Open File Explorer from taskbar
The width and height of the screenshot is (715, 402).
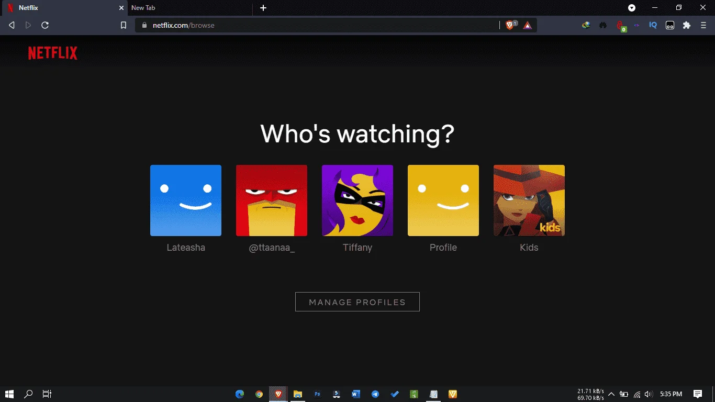click(x=298, y=394)
